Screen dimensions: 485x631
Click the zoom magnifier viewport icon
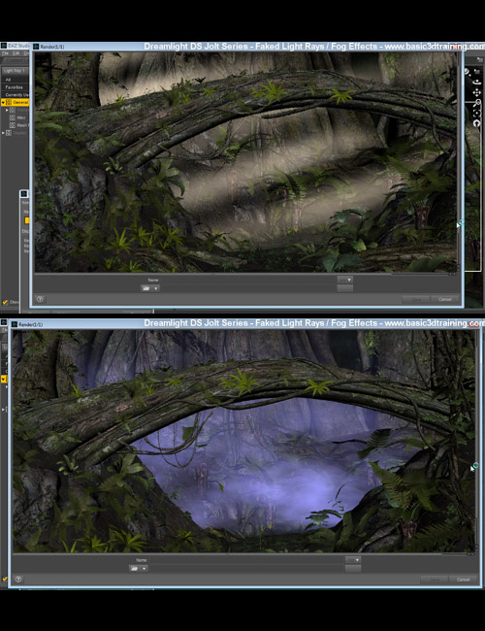coord(476,103)
